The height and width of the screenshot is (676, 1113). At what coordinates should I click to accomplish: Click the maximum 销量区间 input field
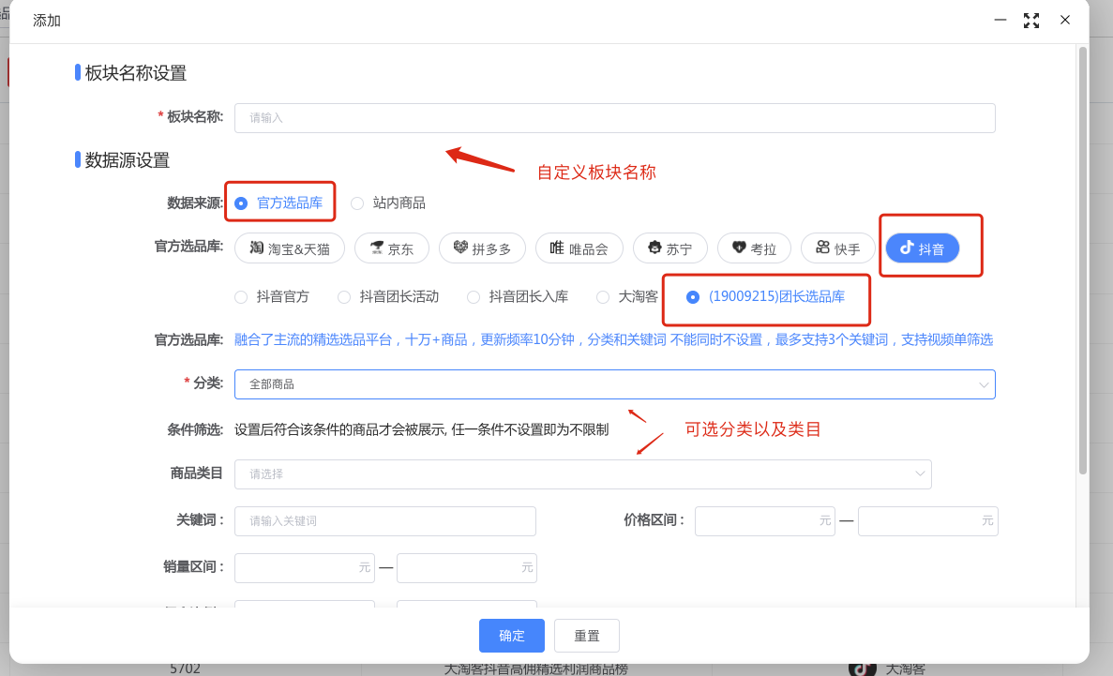click(466, 568)
